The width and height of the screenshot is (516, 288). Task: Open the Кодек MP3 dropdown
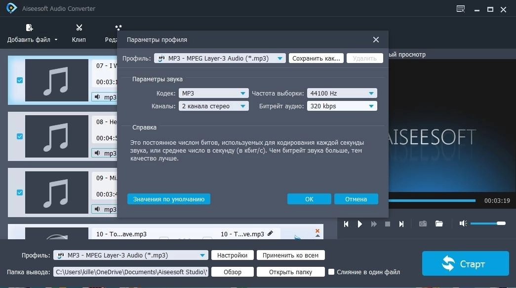point(214,93)
